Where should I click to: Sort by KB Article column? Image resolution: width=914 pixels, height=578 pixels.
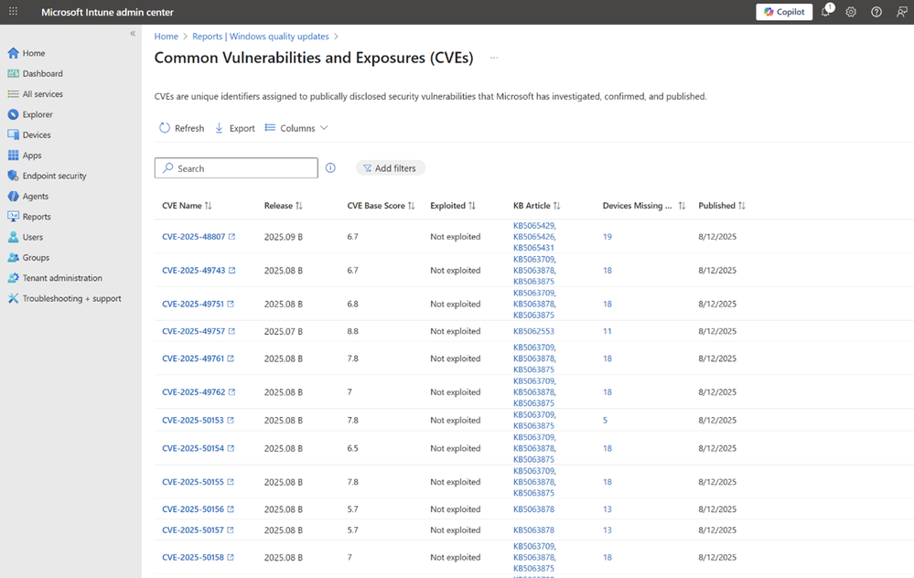tap(537, 206)
